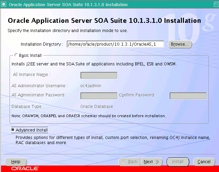Proceed with the Next button
The height and width of the screenshot is (172, 219).
[x=152, y=162]
